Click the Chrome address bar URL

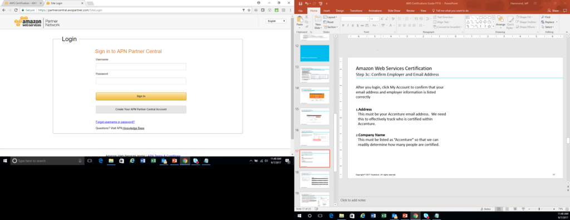[70, 10]
